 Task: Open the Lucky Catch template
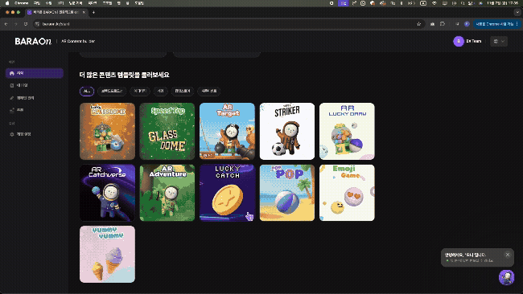[x=227, y=193]
